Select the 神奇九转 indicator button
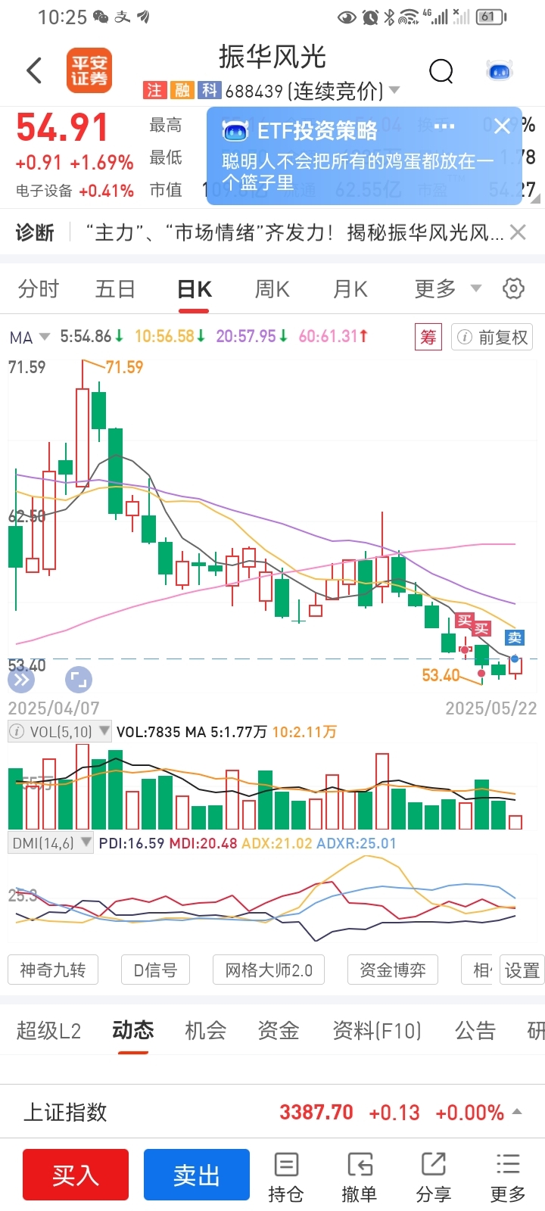This screenshot has height=1211, width=545. (53, 970)
